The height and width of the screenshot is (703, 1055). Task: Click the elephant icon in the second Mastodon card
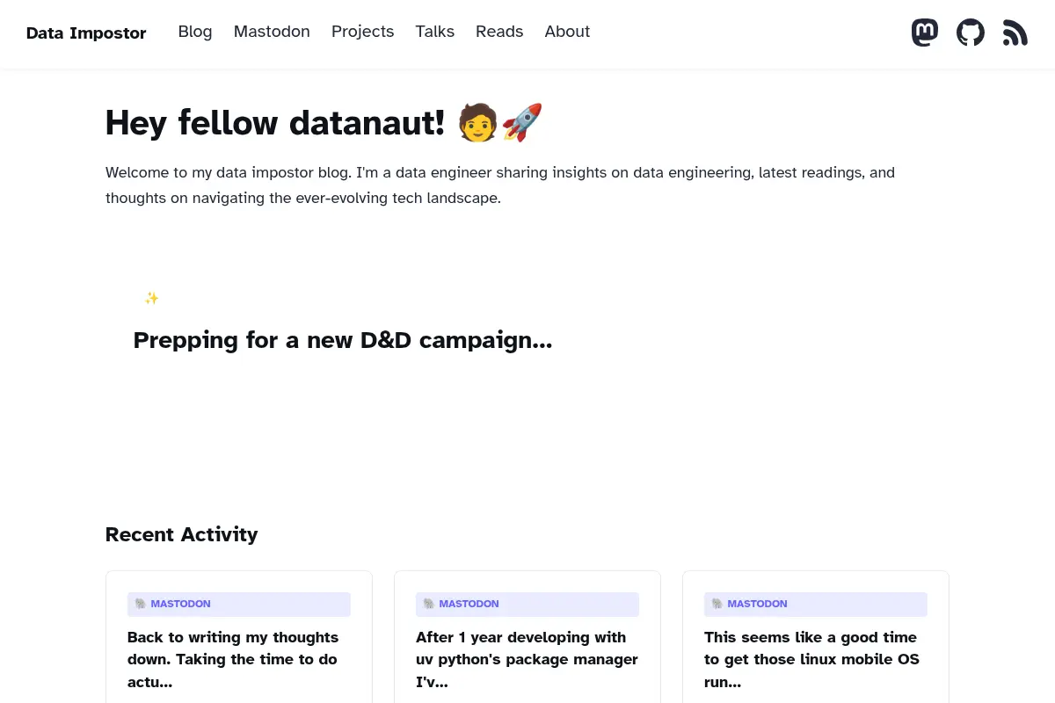(429, 604)
